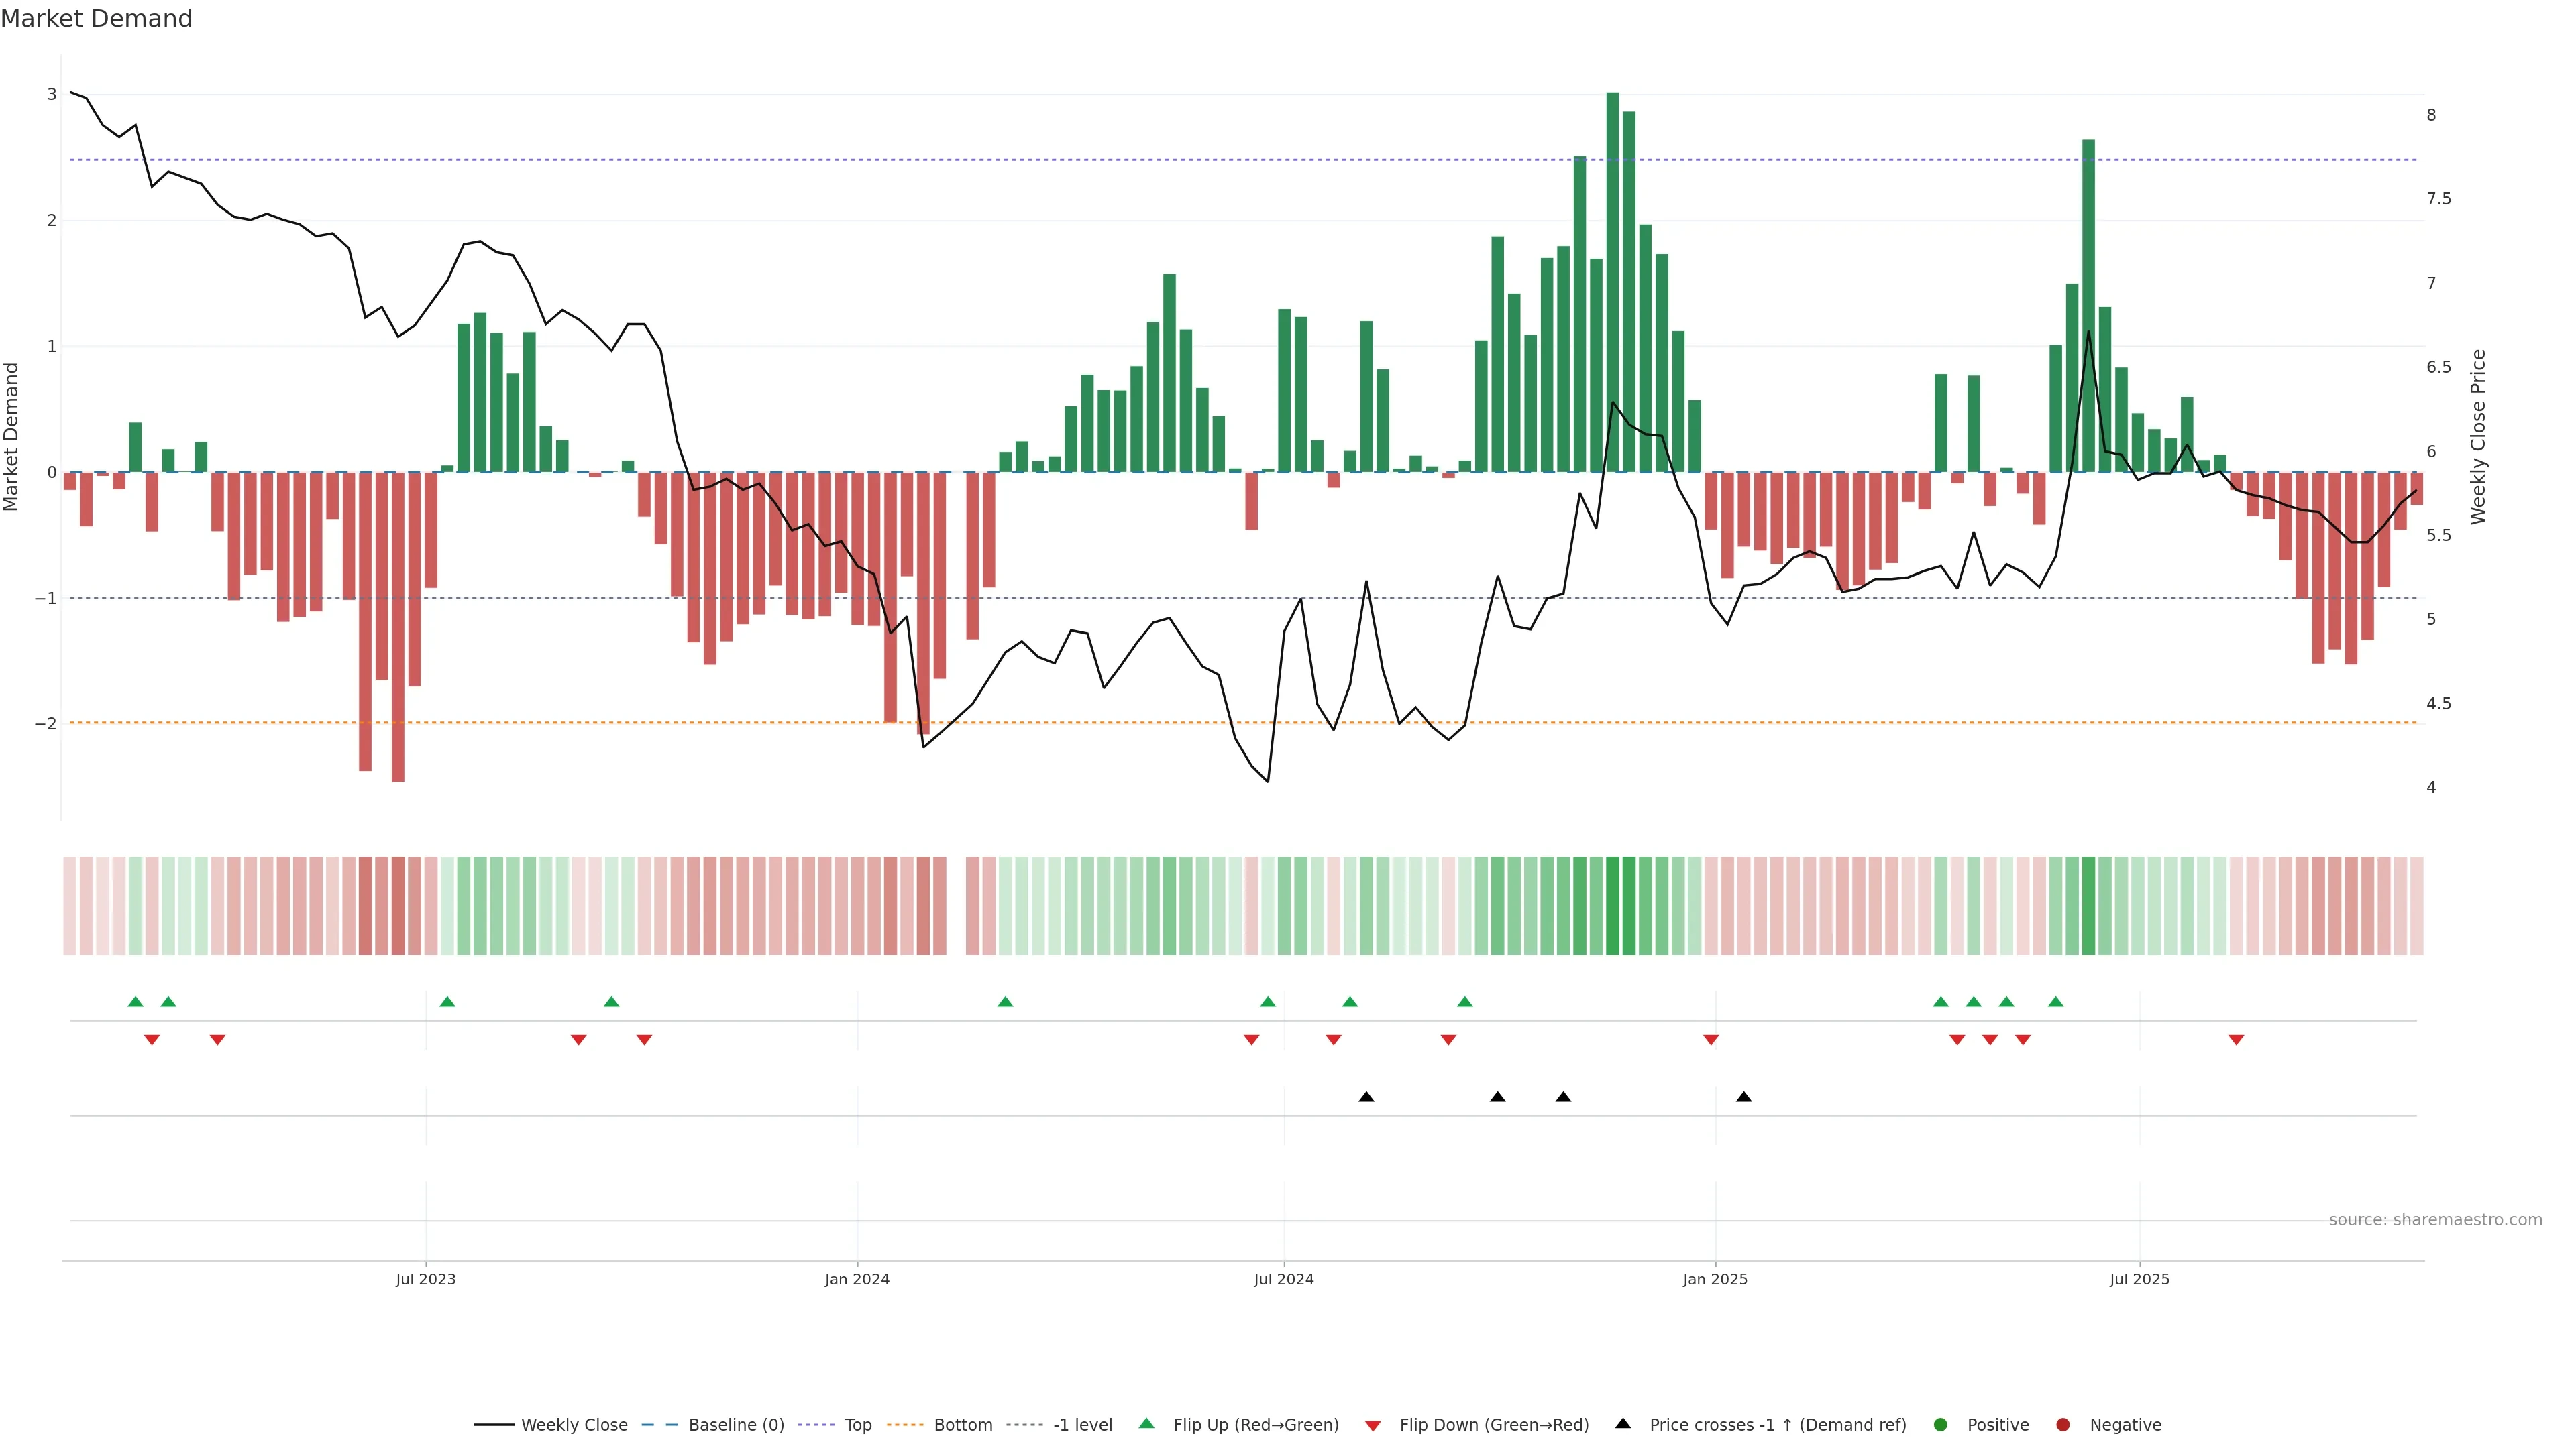The image size is (2576, 1448).
Task: Click Flip Down red triangle legend icon
Action: [1373, 1426]
